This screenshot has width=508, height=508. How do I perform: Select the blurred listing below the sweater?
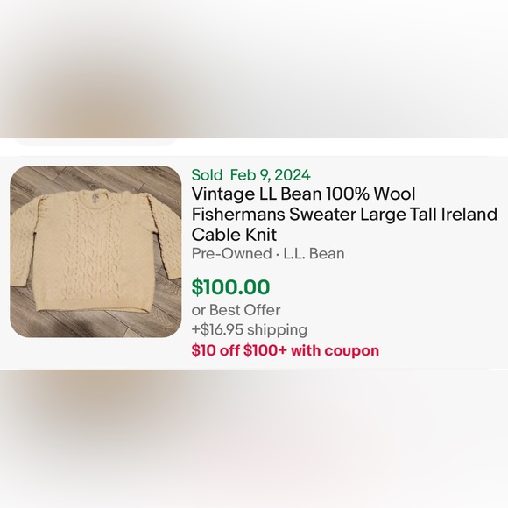click(254, 439)
